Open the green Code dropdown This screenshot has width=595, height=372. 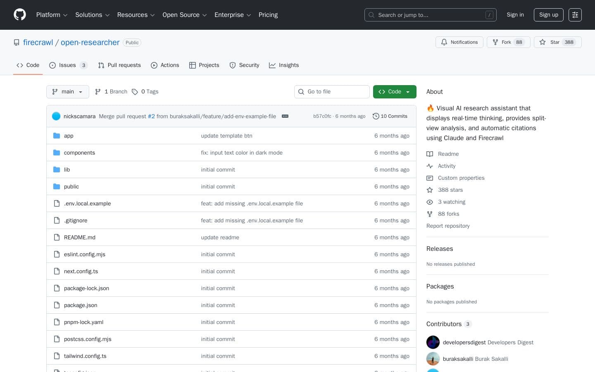(x=394, y=92)
